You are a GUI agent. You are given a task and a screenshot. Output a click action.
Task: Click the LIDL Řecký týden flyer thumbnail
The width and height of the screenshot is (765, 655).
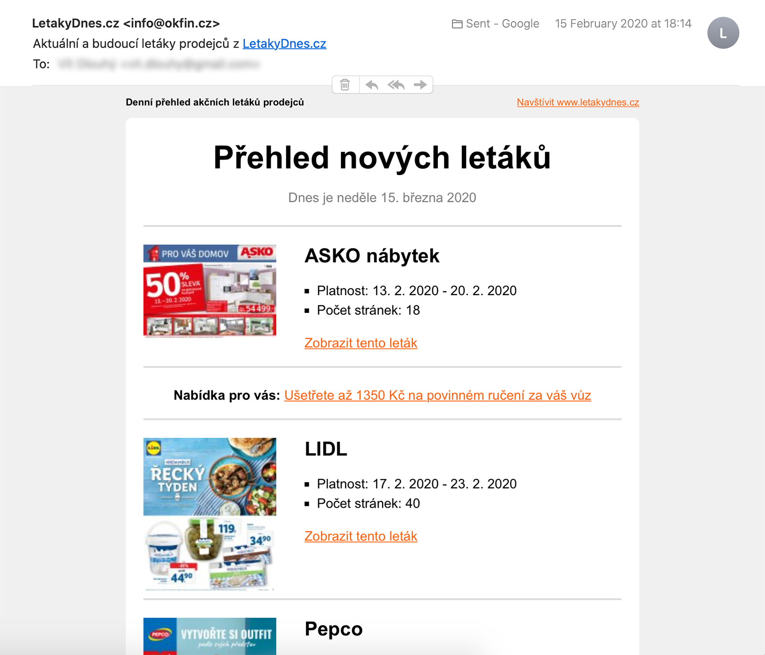point(210,514)
